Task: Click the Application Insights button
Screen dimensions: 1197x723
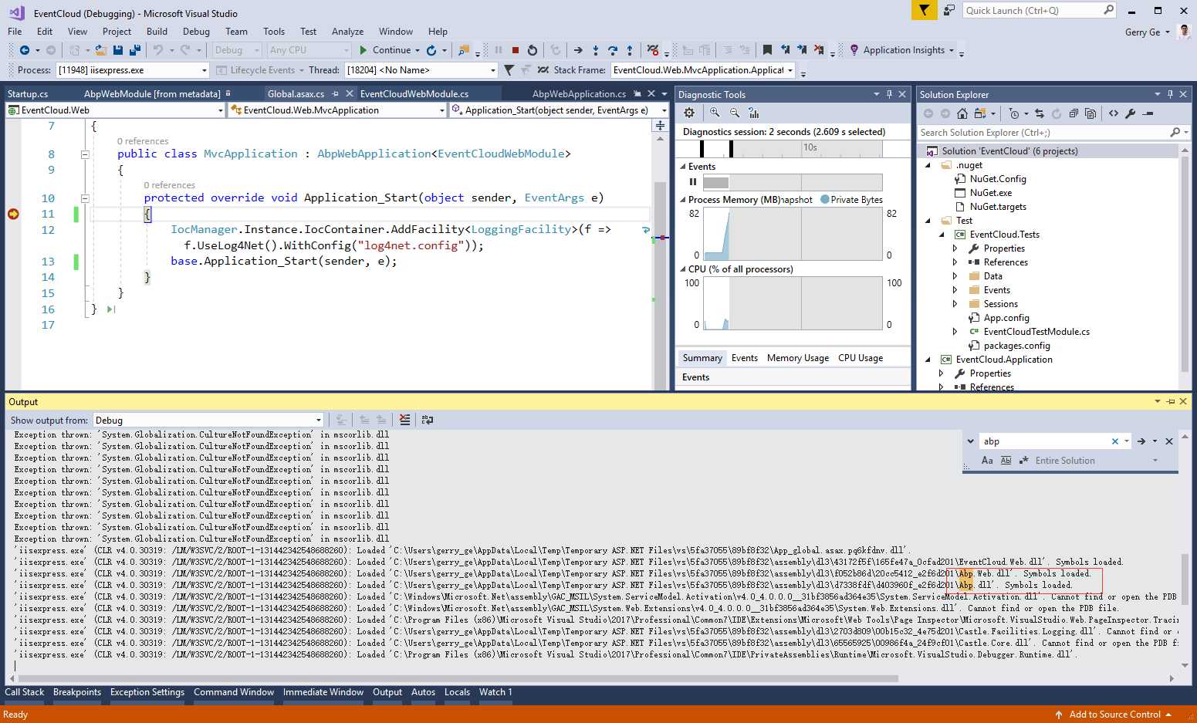Action: [x=903, y=50]
